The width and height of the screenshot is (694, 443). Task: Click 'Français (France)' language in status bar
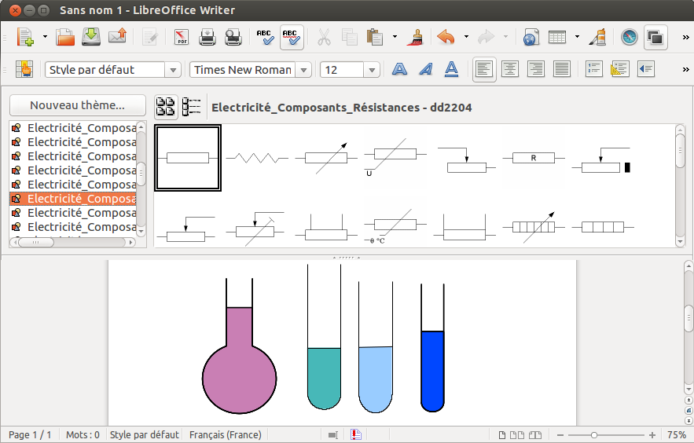[x=226, y=435]
